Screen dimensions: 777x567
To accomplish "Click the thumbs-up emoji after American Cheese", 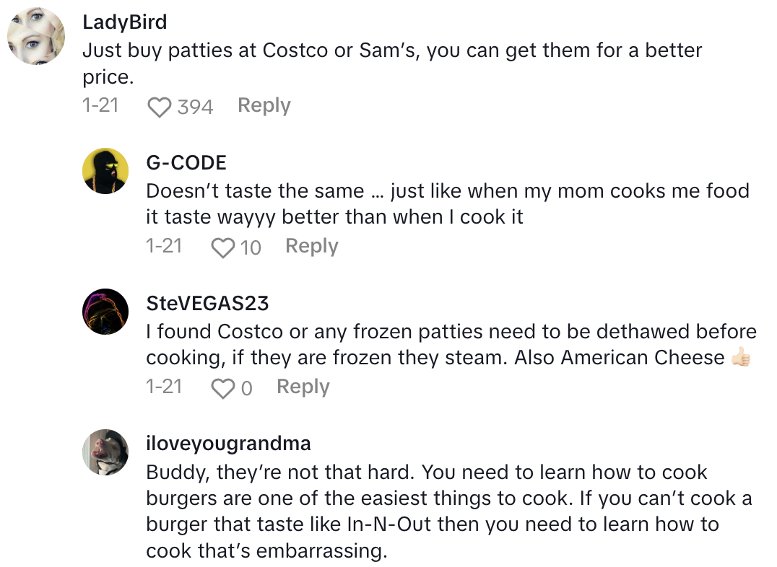I will 740,358.
